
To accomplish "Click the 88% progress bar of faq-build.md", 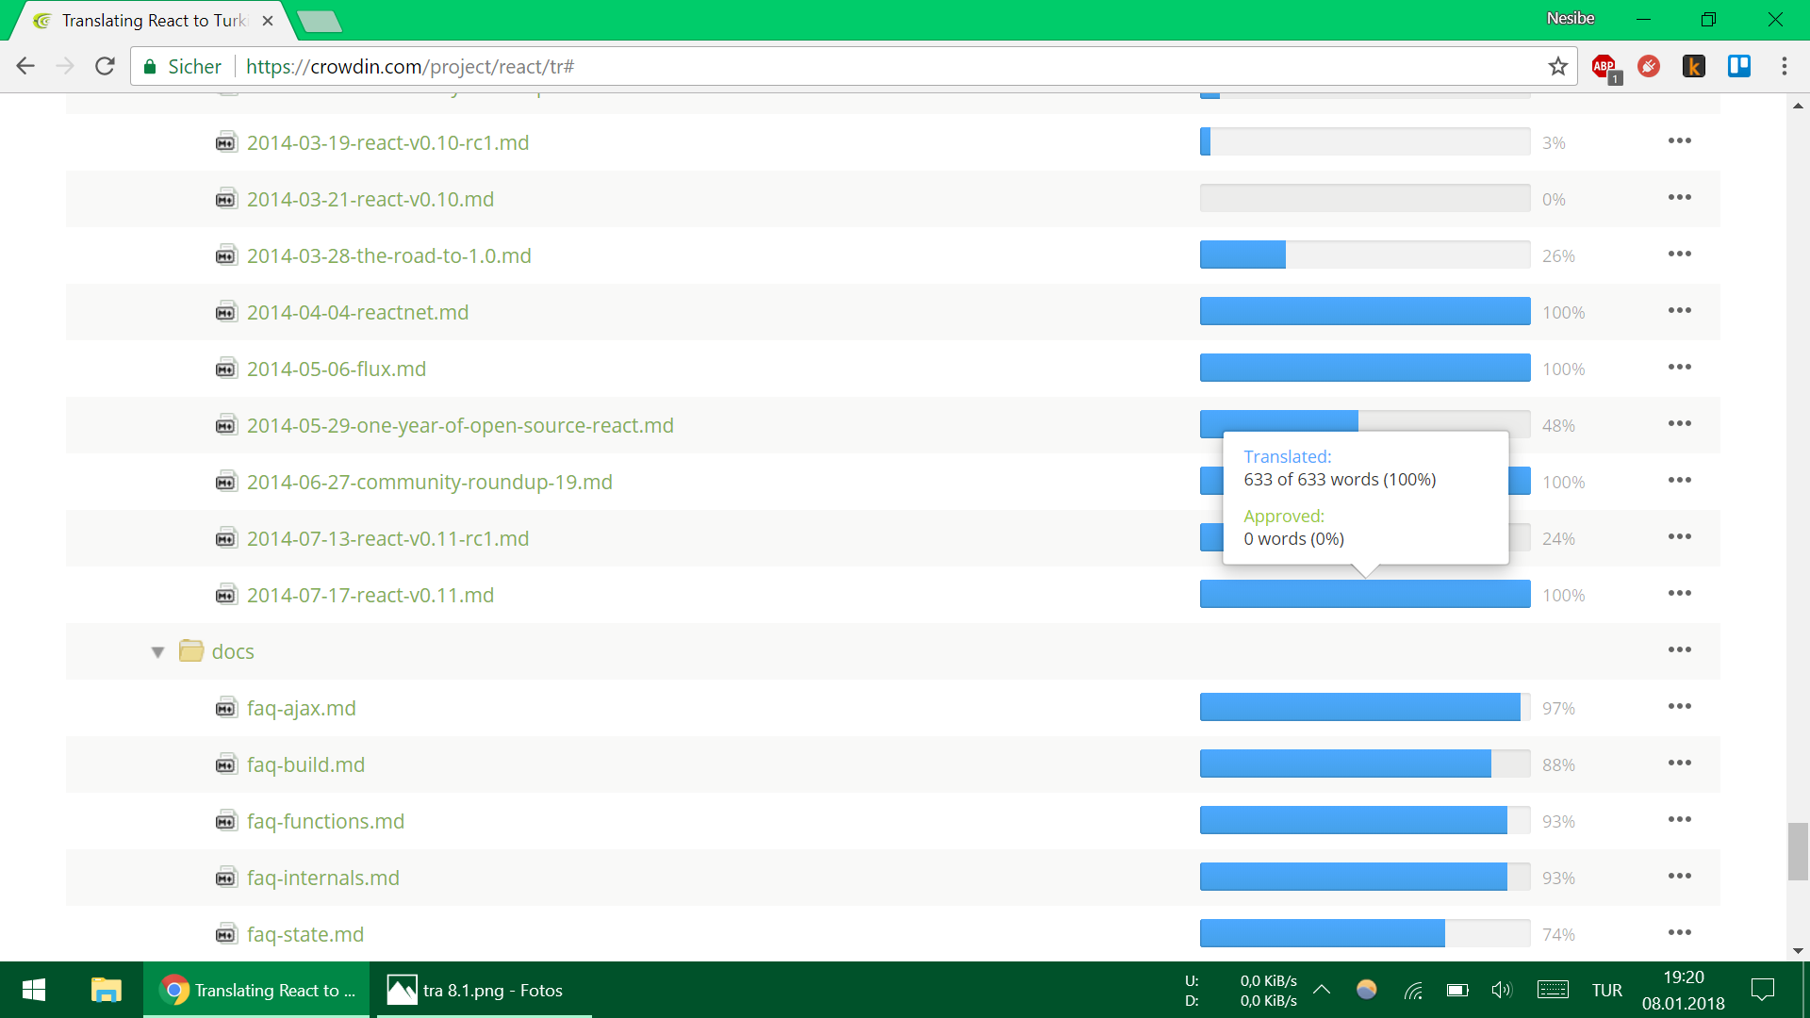I will pos(1365,763).
